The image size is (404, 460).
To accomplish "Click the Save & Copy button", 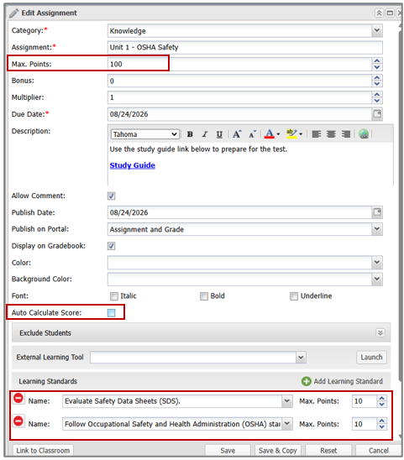I will point(277,450).
